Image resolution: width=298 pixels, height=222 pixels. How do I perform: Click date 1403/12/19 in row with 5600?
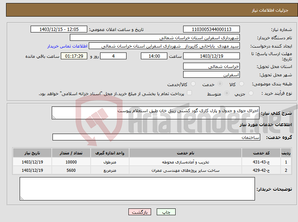click(32, 170)
